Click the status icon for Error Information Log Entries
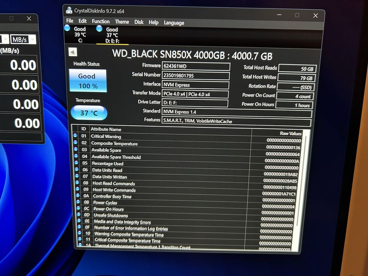This screenshot has width=368, height=276. click(x=79, y=227)
